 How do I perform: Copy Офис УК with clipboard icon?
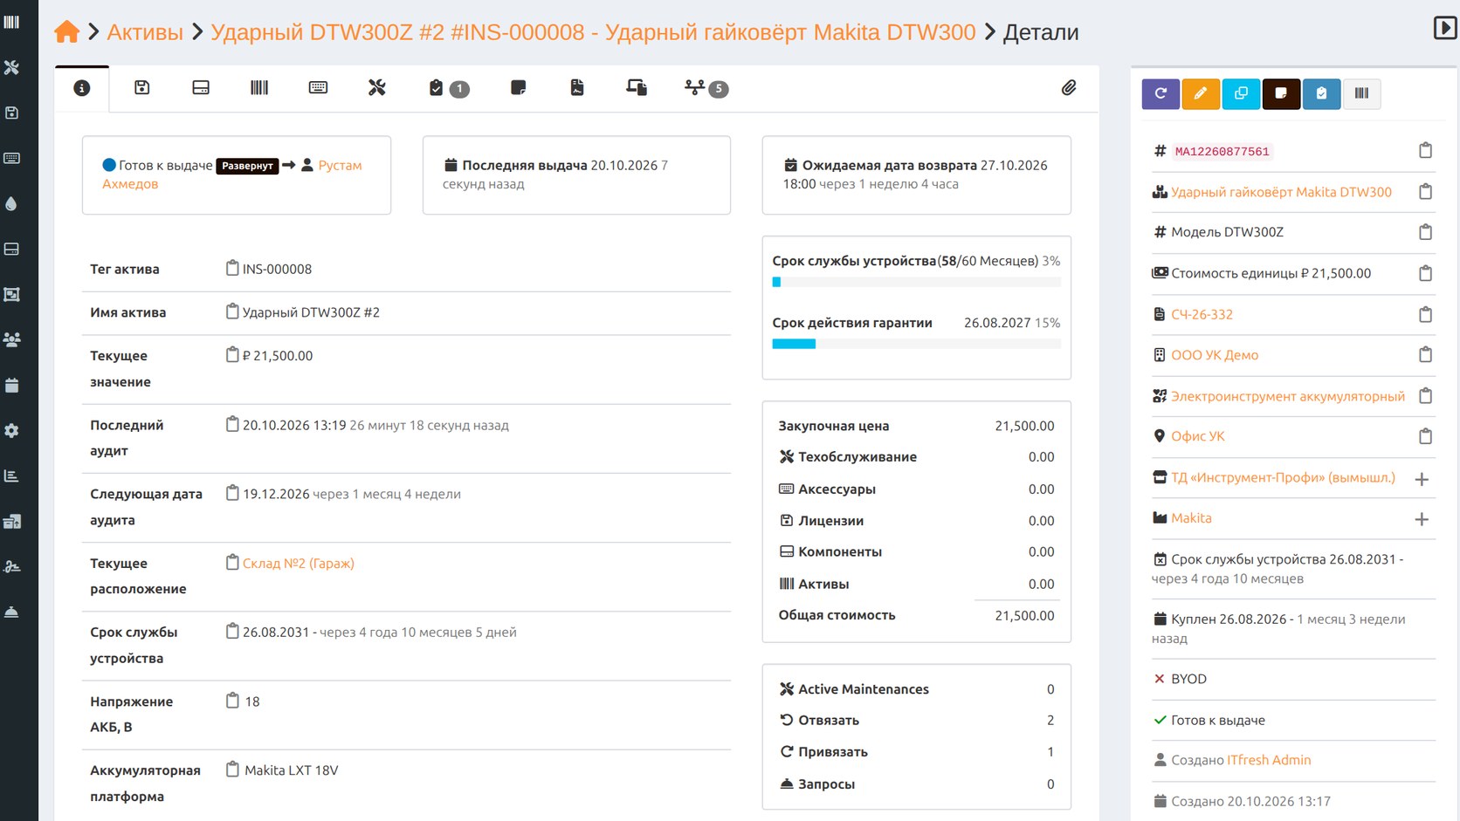tap(1425, 436)
